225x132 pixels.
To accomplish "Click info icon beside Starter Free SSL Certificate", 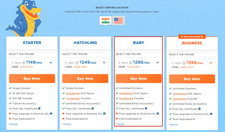I will 39,108.
